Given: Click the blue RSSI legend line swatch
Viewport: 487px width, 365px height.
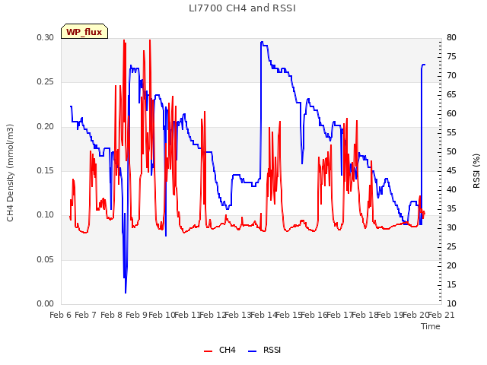Looking at the screenshot, I should [x=253, y=351].
